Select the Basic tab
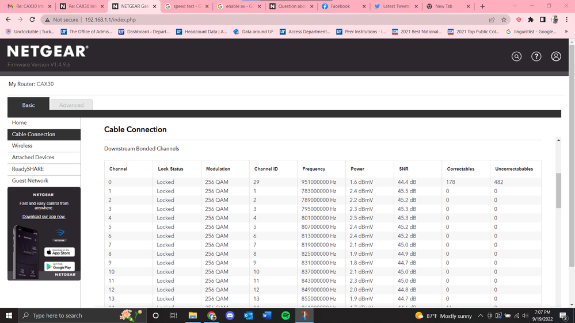Viewport: 575px width, 323px height. click(x=28, y=105)
